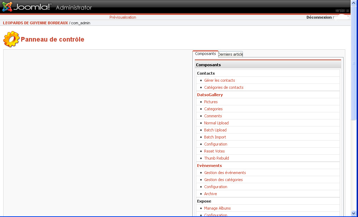This screenshot has height=217, width=358.
Task: Open DatsoGallery Pictures
Action: [211, 102]
